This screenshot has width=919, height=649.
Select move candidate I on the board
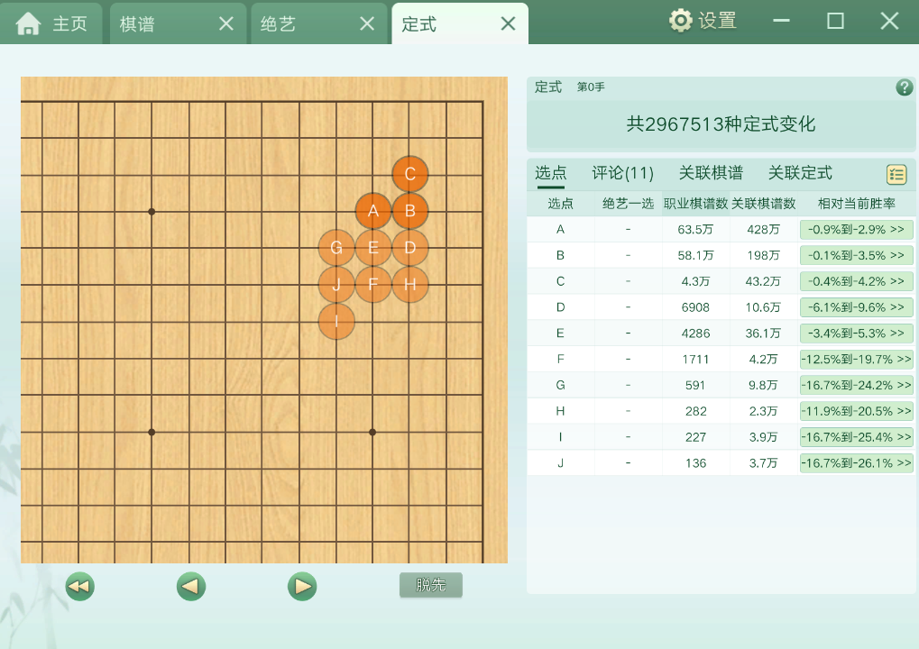coord(336,321)
